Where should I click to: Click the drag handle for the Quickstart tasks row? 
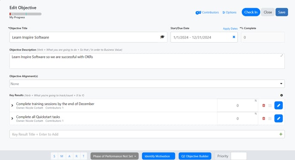(270, 118)
